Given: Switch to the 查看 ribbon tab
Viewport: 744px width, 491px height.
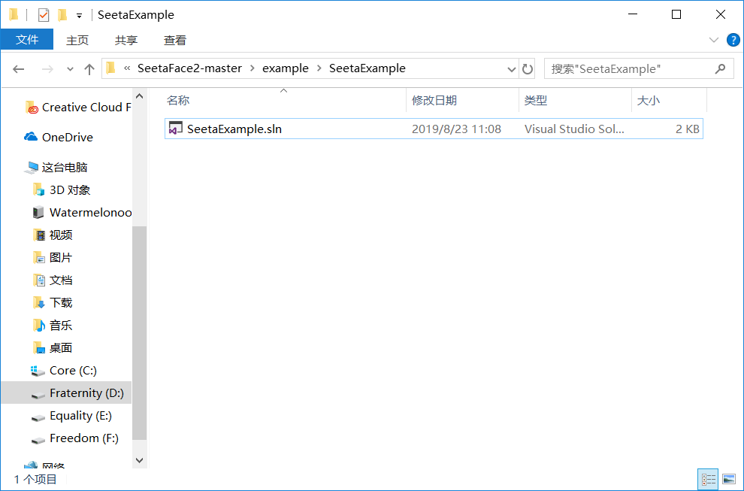Looking at the screenshot, I should (x=174, y=40).
